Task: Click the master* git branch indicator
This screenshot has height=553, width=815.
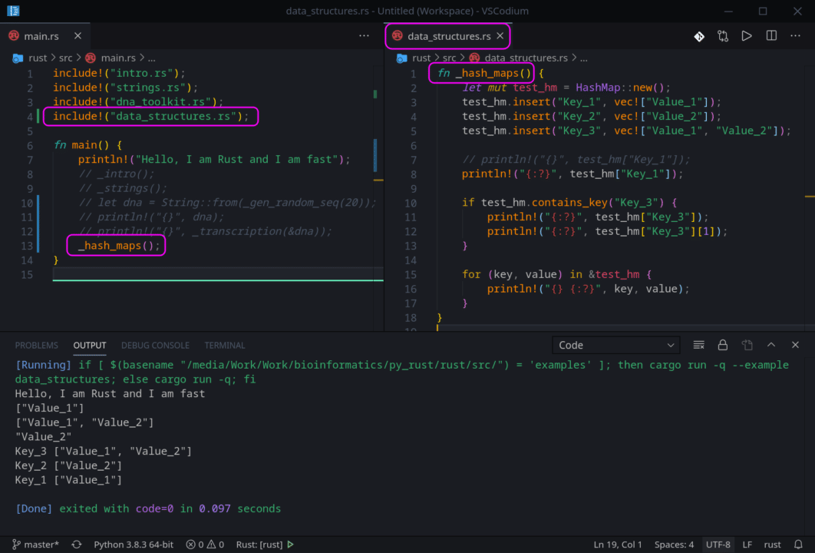Action: click(x=35, y=544)
